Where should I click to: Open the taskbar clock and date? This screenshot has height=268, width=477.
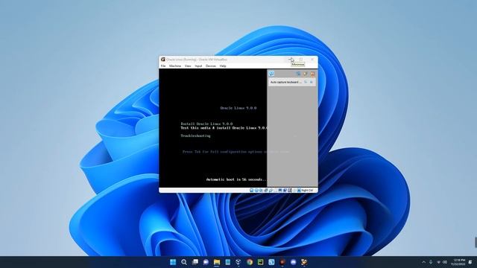[458, 262]
